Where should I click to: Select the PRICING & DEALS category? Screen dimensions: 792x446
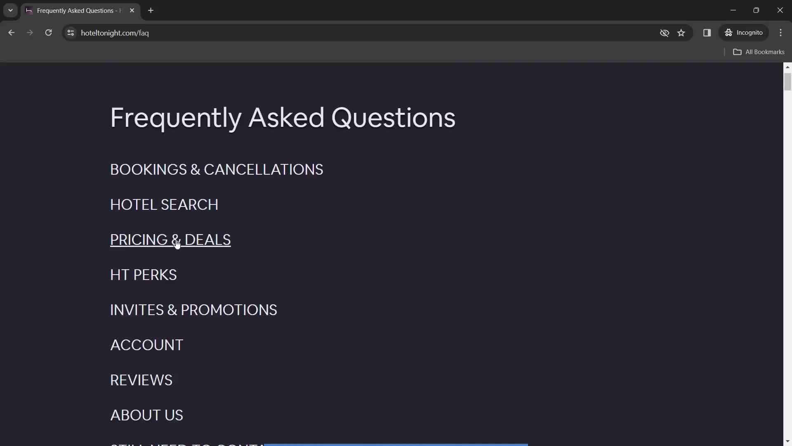tap(170, 240)
